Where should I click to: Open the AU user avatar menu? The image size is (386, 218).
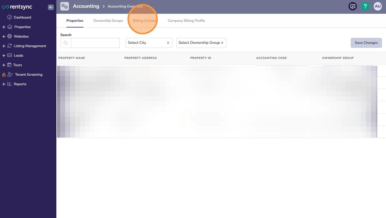(378, 6)
